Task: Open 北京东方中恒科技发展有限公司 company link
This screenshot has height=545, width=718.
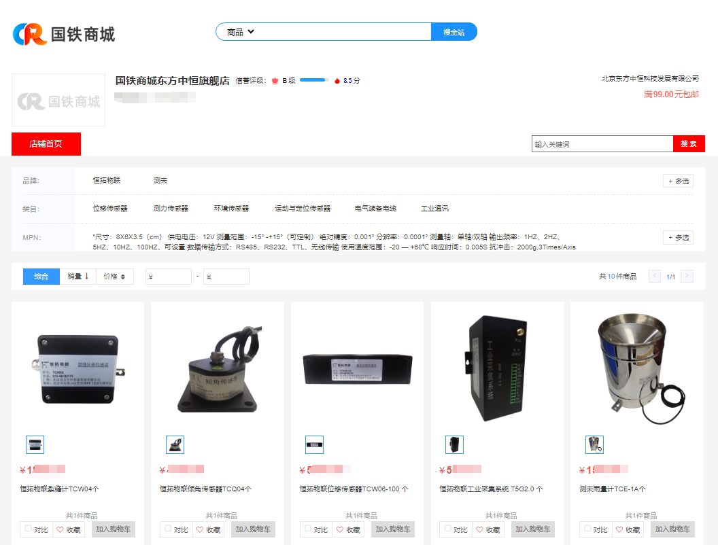Action: (650, 79)
